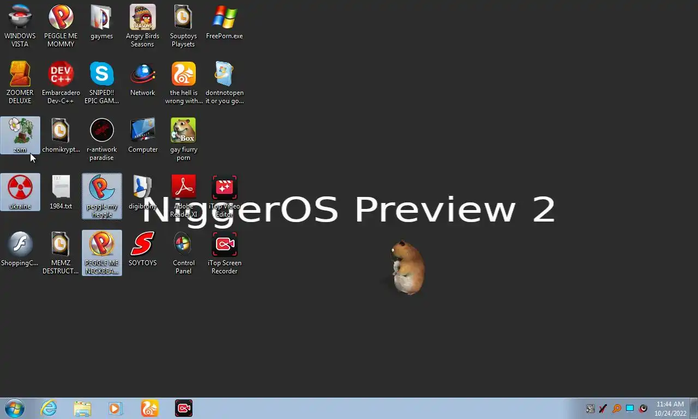The width and height of the screenshot is (698, 419).
Task: Launch PEGGLE ME MOMMY shortcut
Action: 61,26
